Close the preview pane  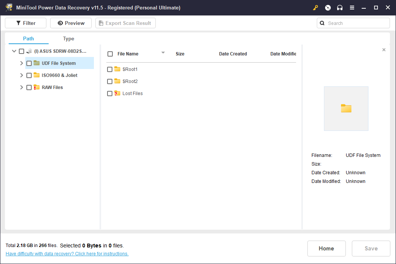click(384, 50)
